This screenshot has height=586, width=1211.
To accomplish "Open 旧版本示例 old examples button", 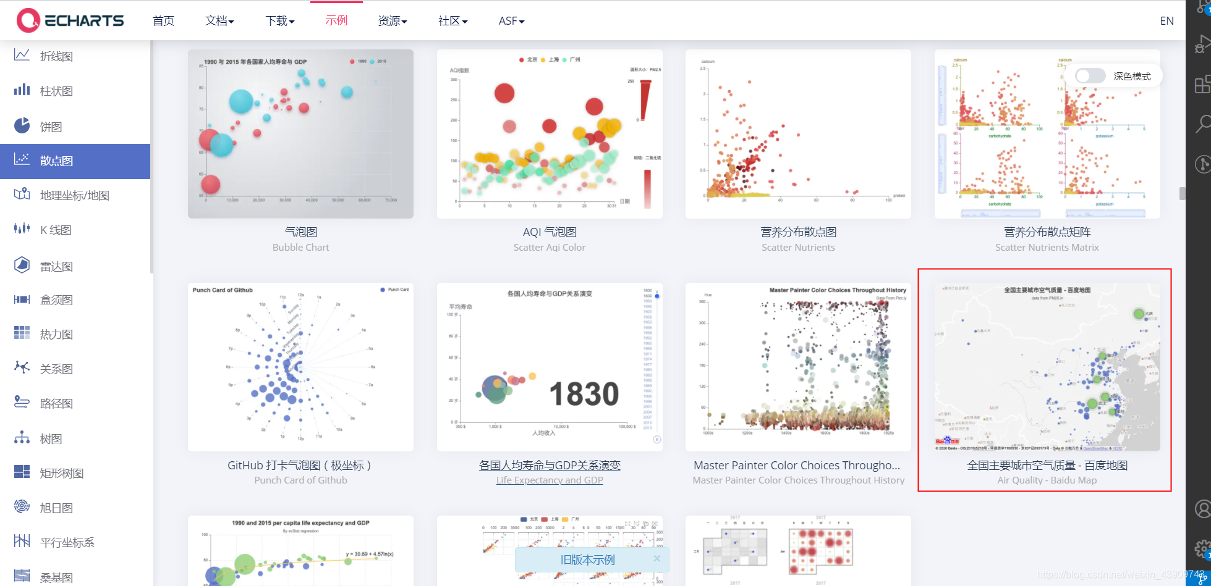I will click(587, 560).
